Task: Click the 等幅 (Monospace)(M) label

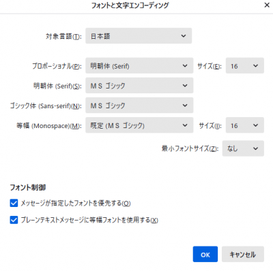Action: 49,125
